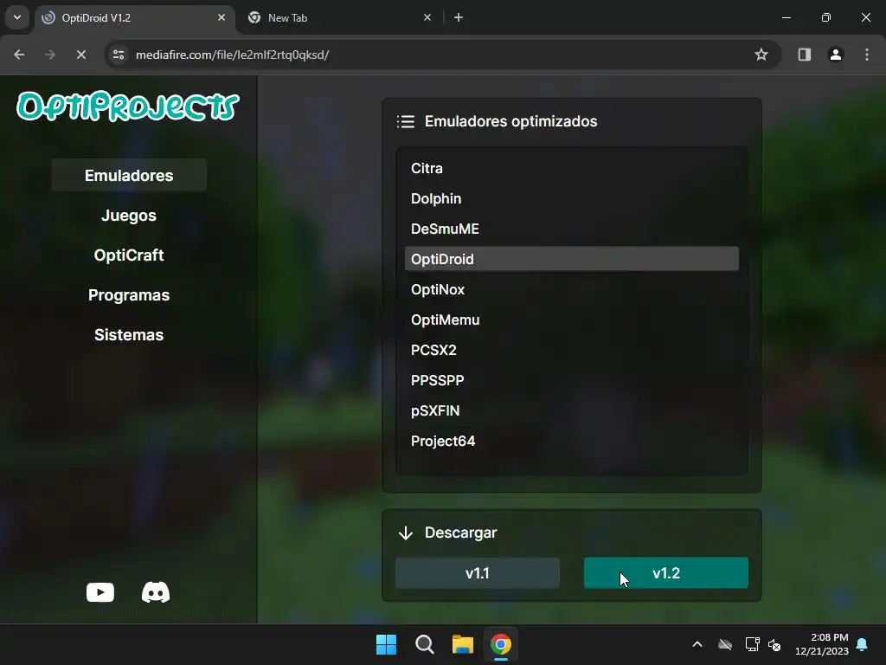Viewport: 886px width, 665px height.
Task: Select Citra in the emulator list
Action: [x=572, y=168]
